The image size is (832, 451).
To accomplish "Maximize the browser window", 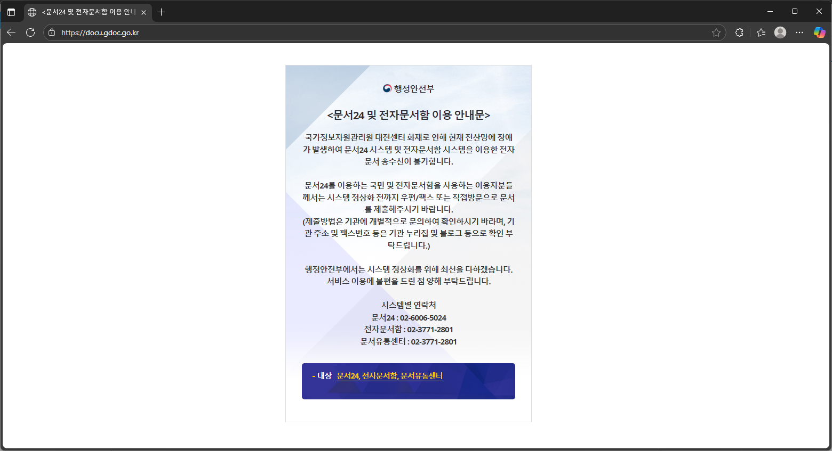I will [x=794, y=12].
